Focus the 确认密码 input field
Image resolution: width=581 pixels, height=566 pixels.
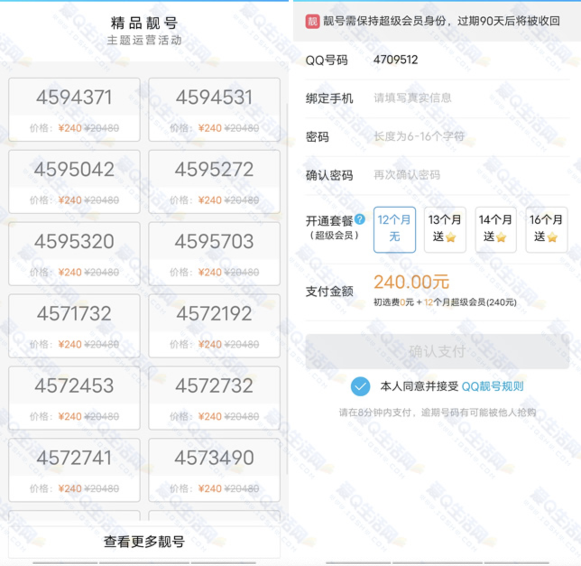(x=471, y=175)
